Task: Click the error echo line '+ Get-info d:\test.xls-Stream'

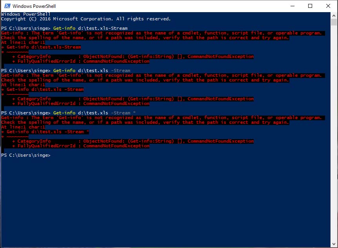Action: click(x=41, y=47)
